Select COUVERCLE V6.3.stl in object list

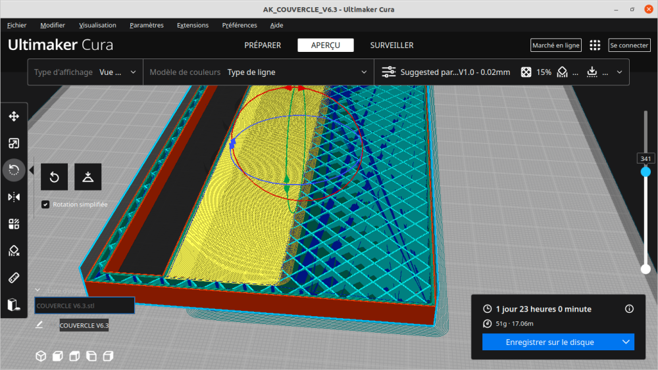(84, 306)
